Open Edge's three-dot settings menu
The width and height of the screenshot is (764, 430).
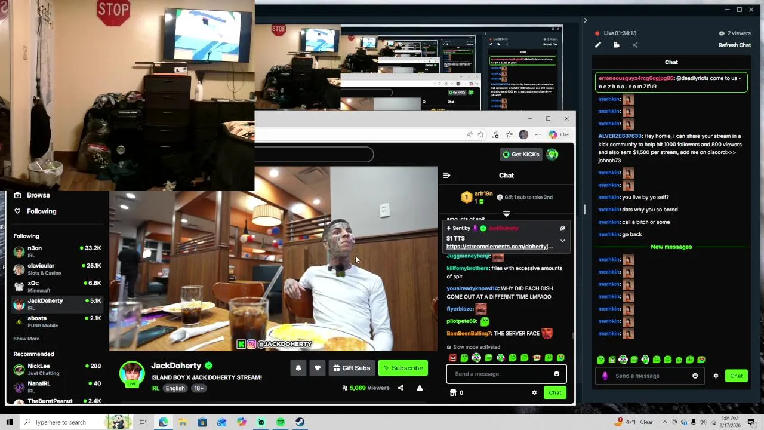(x=538, y=134)
